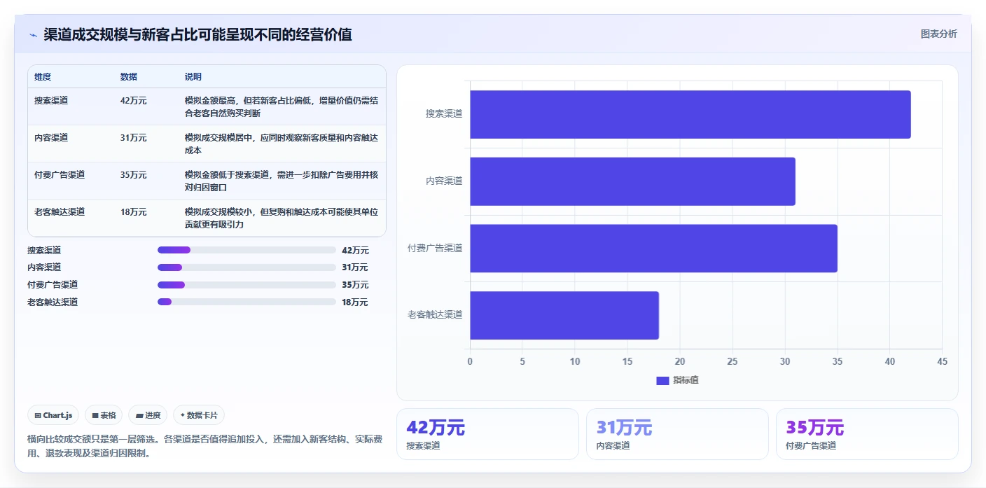Click the 搜索渠道 progress list label
986x488 pixels.
(x=44, y=250)
